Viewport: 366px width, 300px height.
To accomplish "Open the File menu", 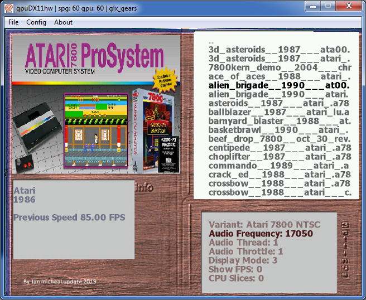I will [13, 22].
